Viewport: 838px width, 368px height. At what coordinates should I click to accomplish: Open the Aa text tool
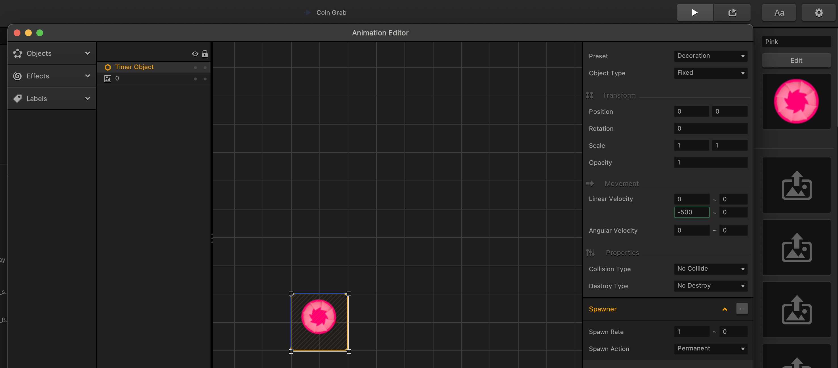(779, 13)
